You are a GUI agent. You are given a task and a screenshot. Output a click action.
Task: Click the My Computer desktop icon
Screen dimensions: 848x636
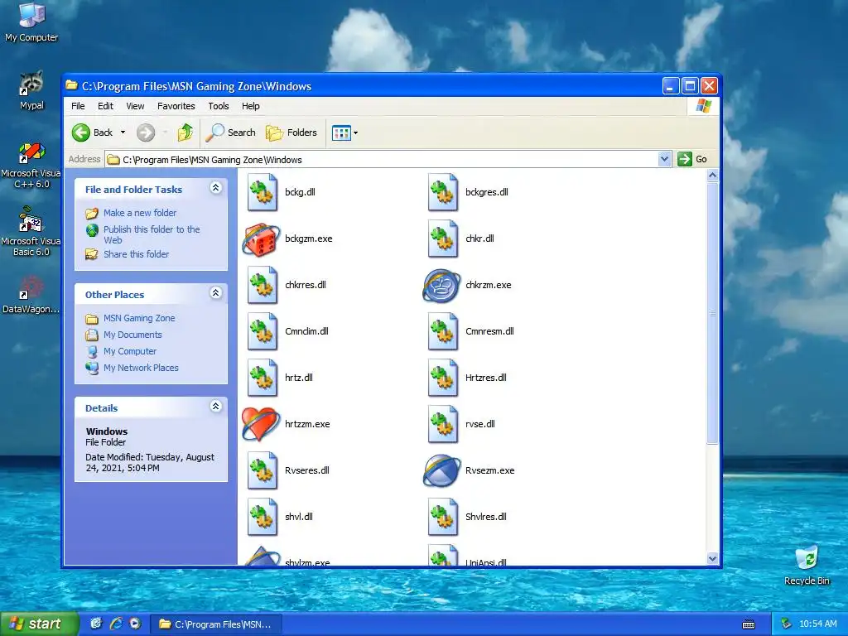point(31,22)
